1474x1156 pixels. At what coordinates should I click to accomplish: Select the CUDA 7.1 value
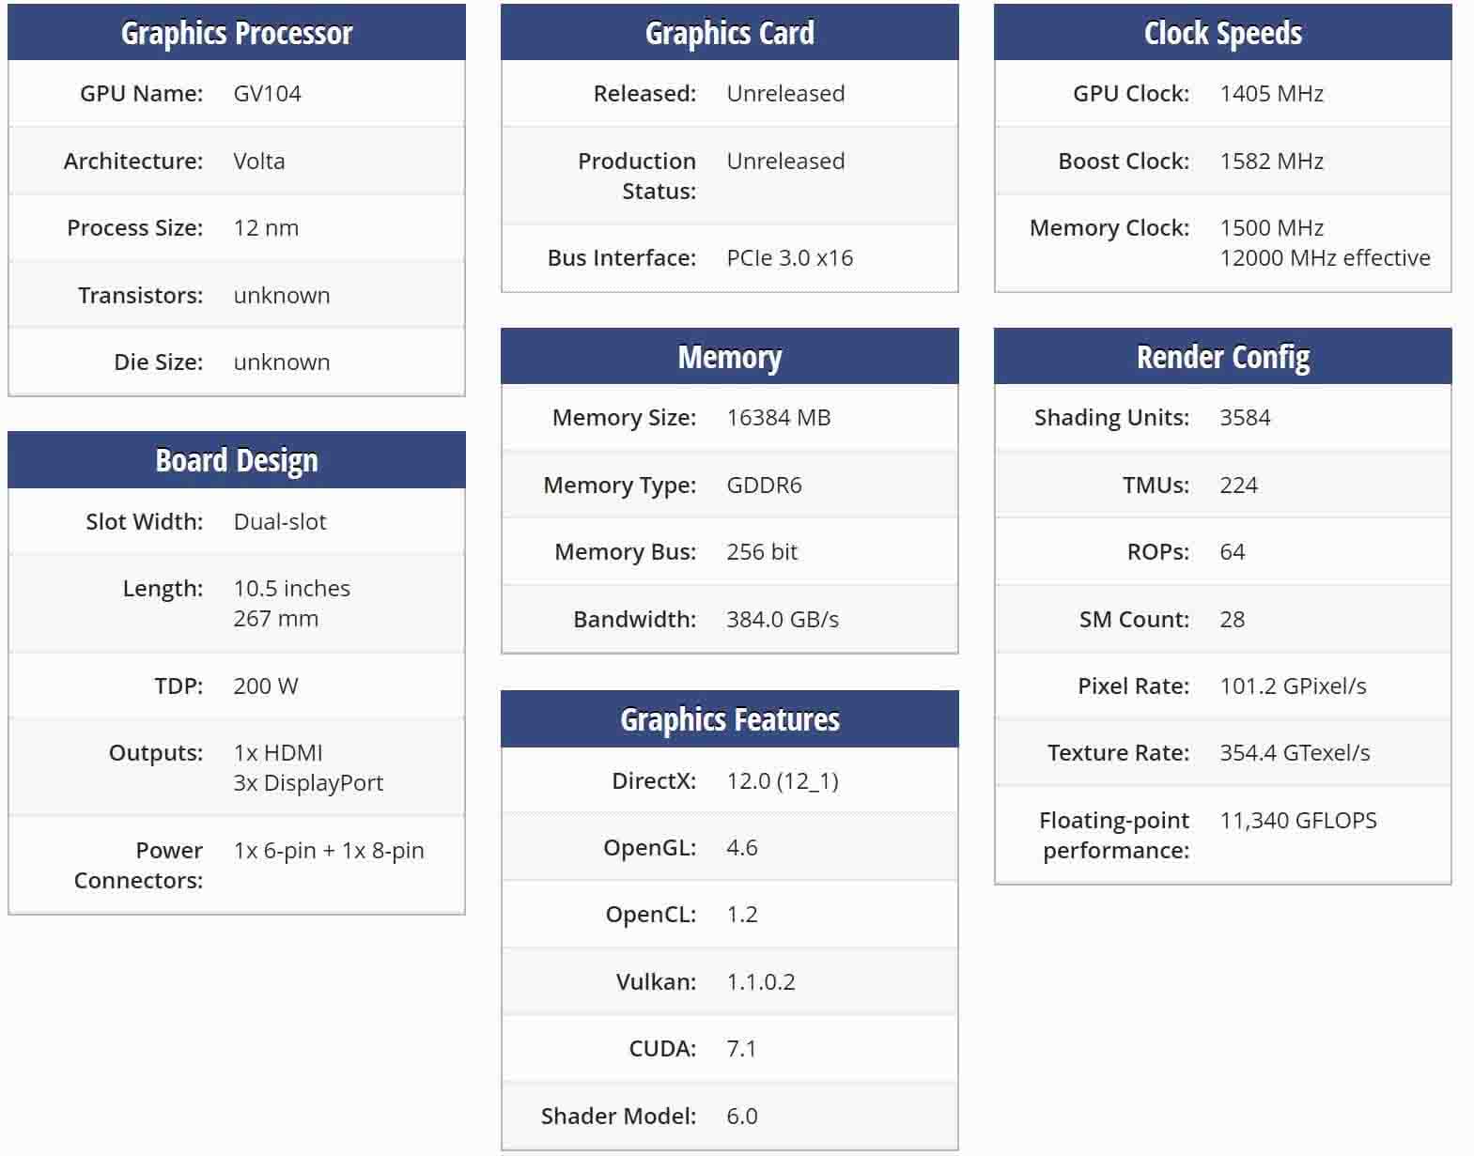point(741,1049)
